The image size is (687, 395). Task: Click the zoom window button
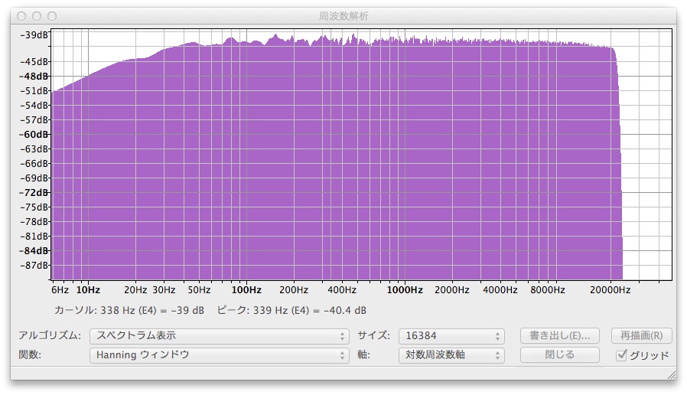point(52,16)
